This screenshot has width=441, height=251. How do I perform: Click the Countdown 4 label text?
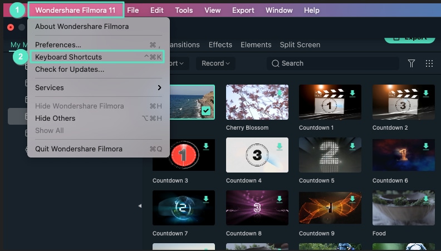(243, 180)
